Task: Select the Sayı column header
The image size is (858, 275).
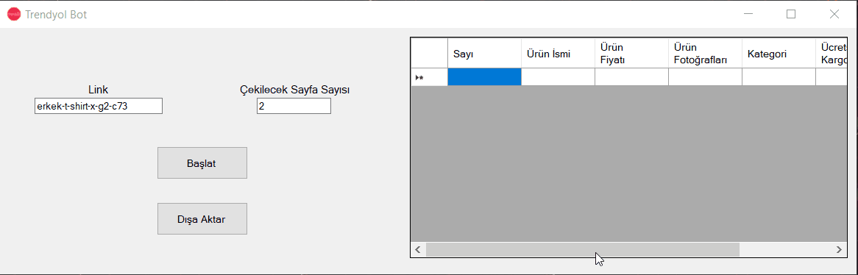Action: point(484,54)
